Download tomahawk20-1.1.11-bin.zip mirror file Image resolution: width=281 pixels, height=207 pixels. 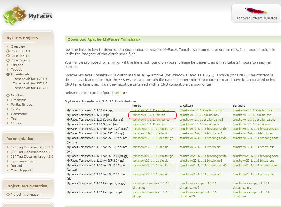pos(150,161)
